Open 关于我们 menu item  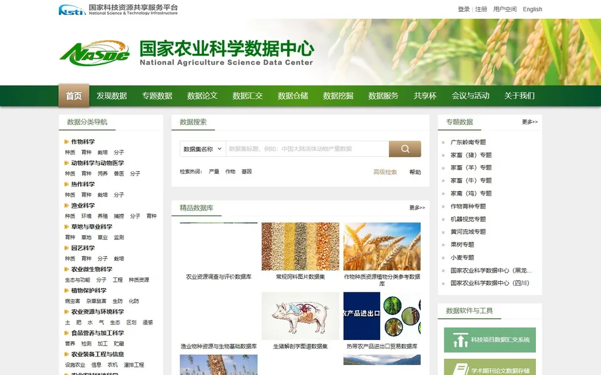tap(520, 96)
